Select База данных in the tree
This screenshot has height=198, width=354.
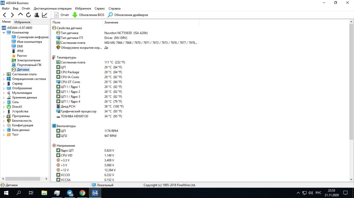21,130
